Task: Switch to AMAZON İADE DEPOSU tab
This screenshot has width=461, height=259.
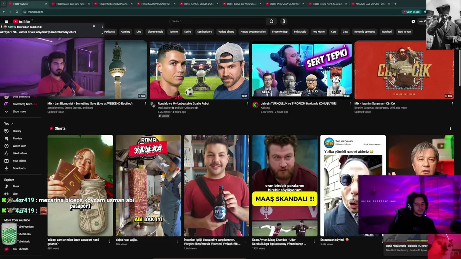Action: pos(370,4)
